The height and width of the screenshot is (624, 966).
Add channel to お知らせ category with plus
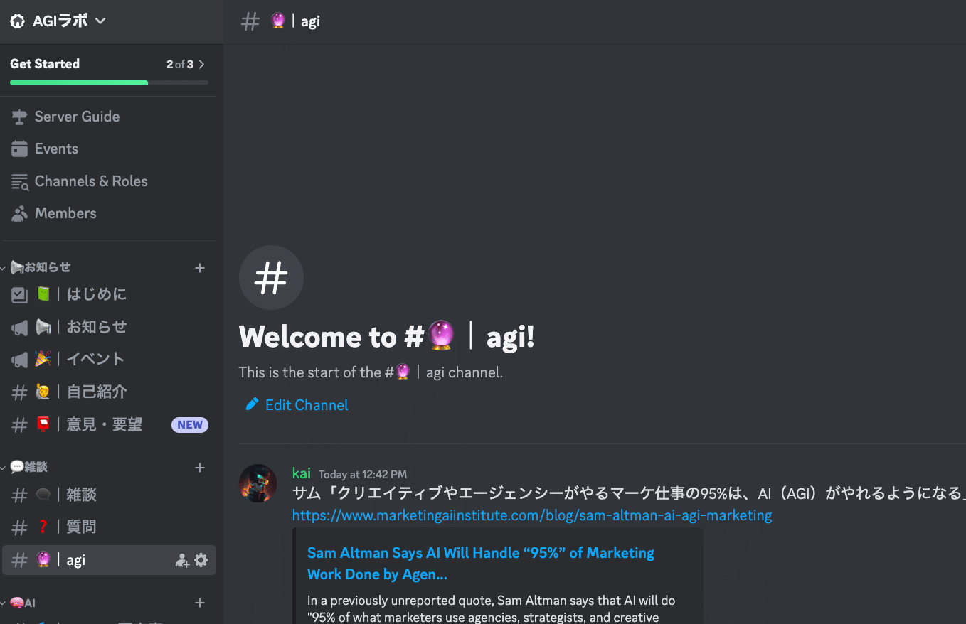coord(200,268)
